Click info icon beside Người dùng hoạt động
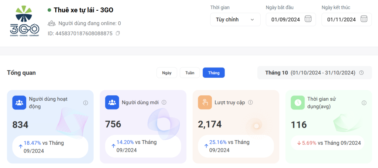378x168 pixels. point(86,102)
